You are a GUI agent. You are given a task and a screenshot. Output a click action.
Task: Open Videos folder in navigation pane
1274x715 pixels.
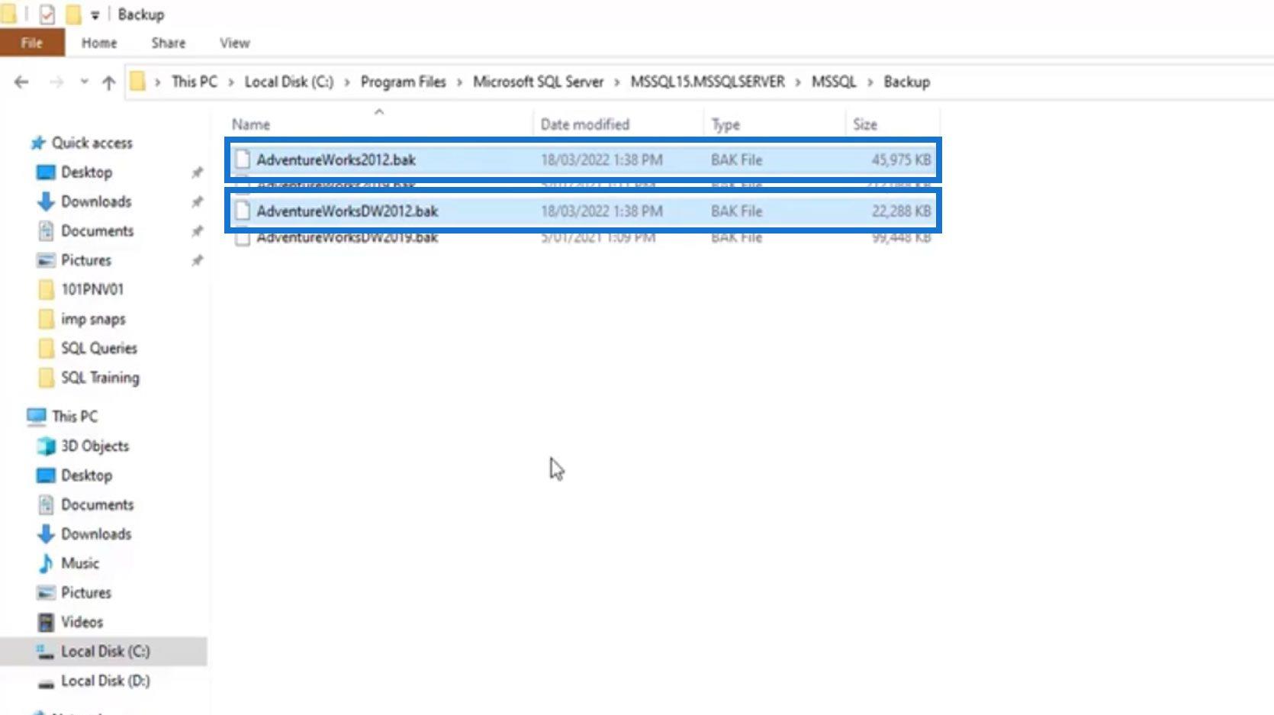click(x=82, y=622)
